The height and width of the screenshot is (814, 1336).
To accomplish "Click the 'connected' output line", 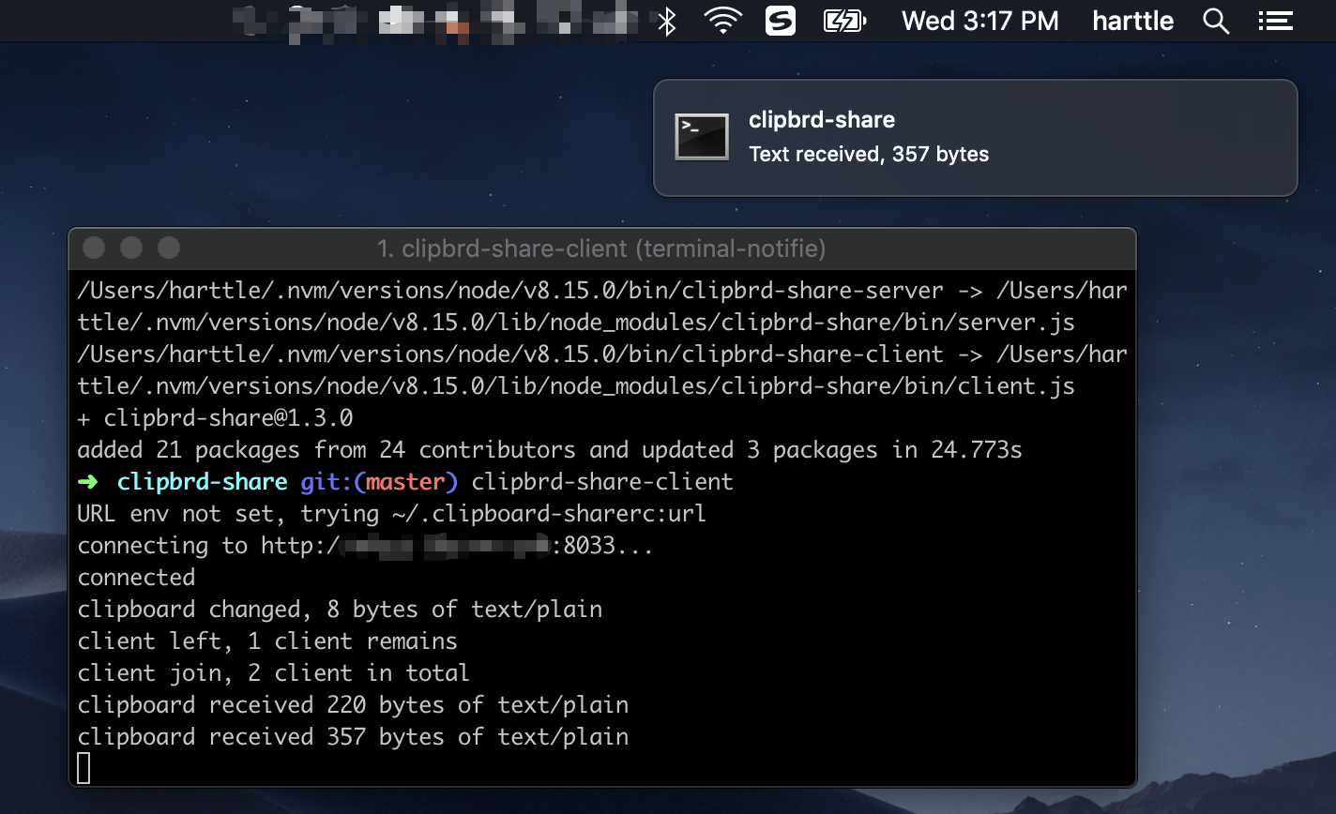I will tap(136, 578).
